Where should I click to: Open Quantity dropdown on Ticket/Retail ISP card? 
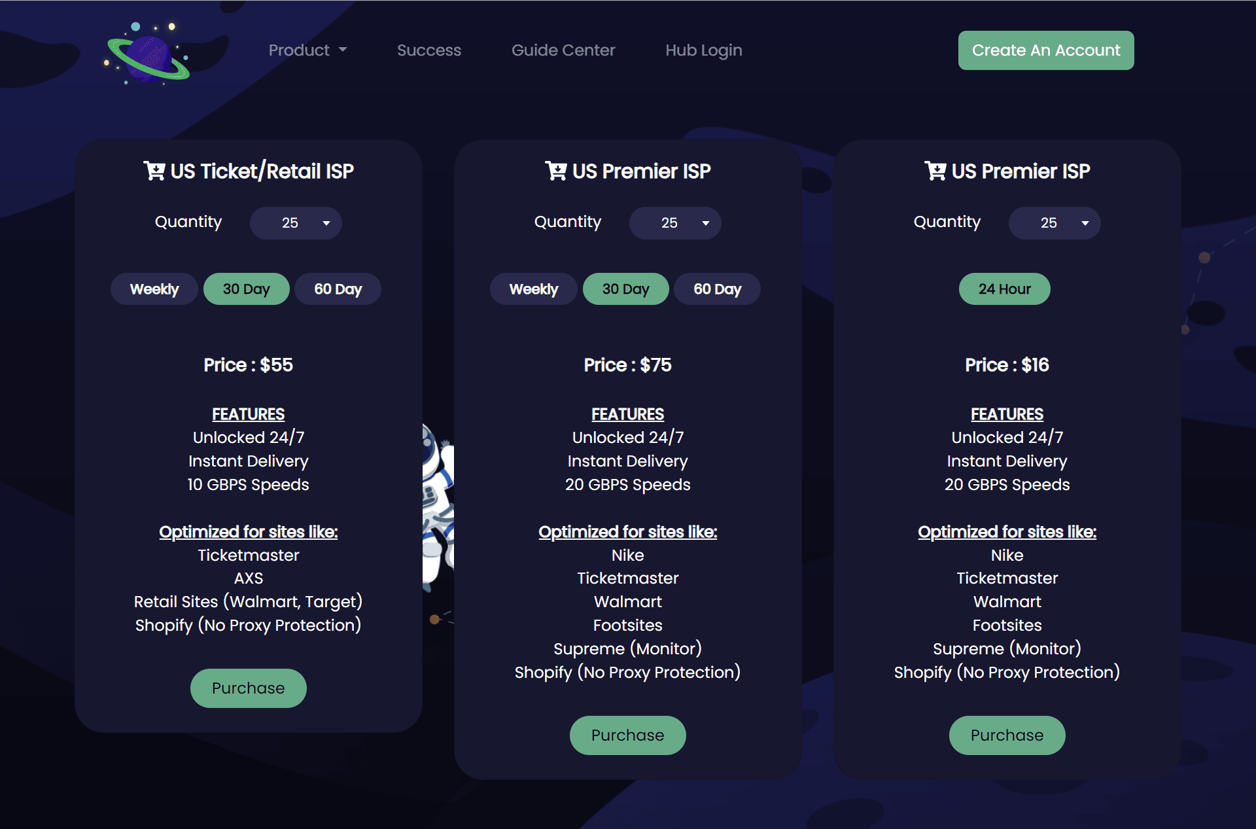click(x=296, y=223)
